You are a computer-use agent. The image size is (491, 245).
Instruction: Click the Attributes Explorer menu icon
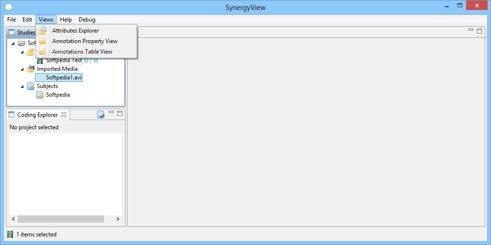pyautogui.click(x=42, y=31)
